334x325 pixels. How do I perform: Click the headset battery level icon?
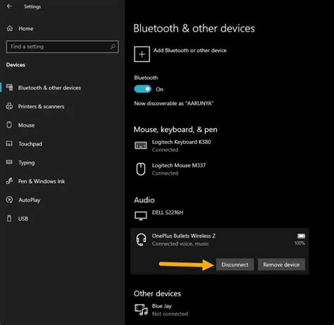(301, 236)
